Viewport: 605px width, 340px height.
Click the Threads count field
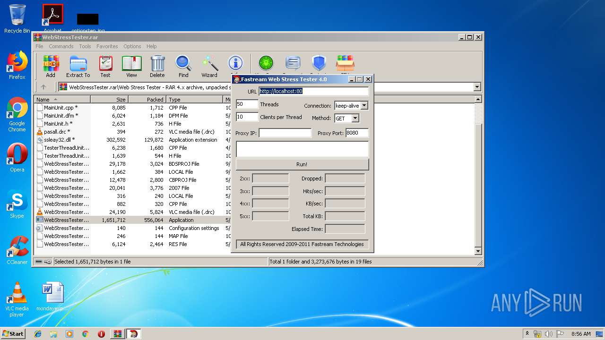247,104
